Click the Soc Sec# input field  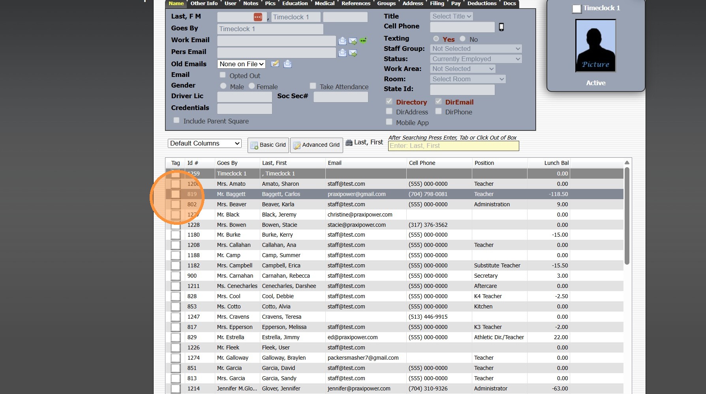pyautogui.click(x=341, y=97)
